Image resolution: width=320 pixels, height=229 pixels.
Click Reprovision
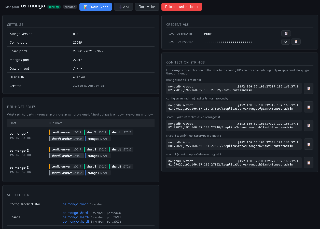tap(147, 7)
